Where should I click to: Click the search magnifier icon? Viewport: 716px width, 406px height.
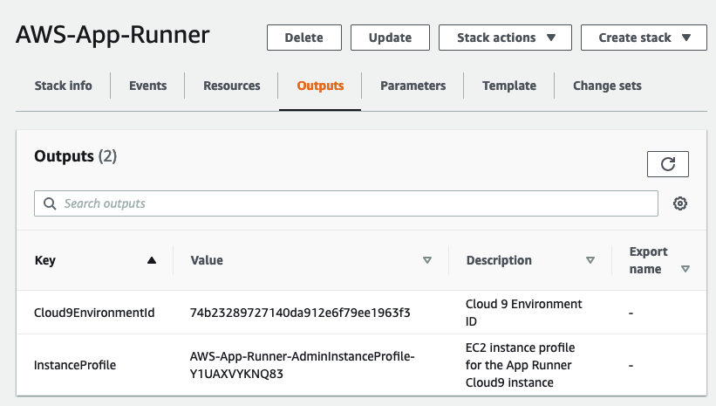click(50, 203)
